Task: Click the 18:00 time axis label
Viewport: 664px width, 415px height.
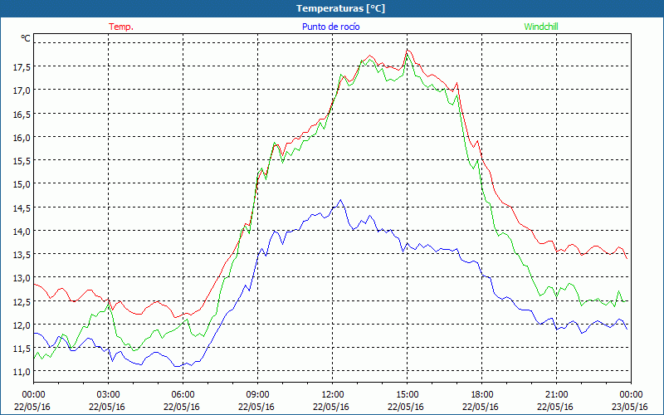Action: pos(481,395)
